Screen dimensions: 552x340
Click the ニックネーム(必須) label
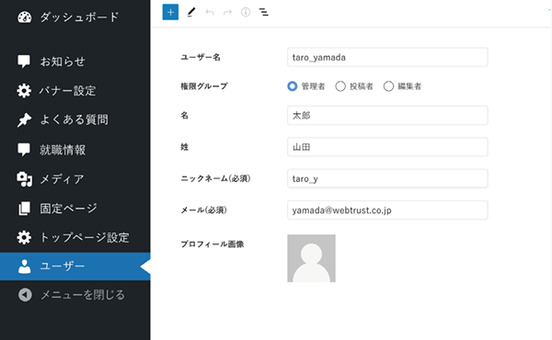point(215,178)
